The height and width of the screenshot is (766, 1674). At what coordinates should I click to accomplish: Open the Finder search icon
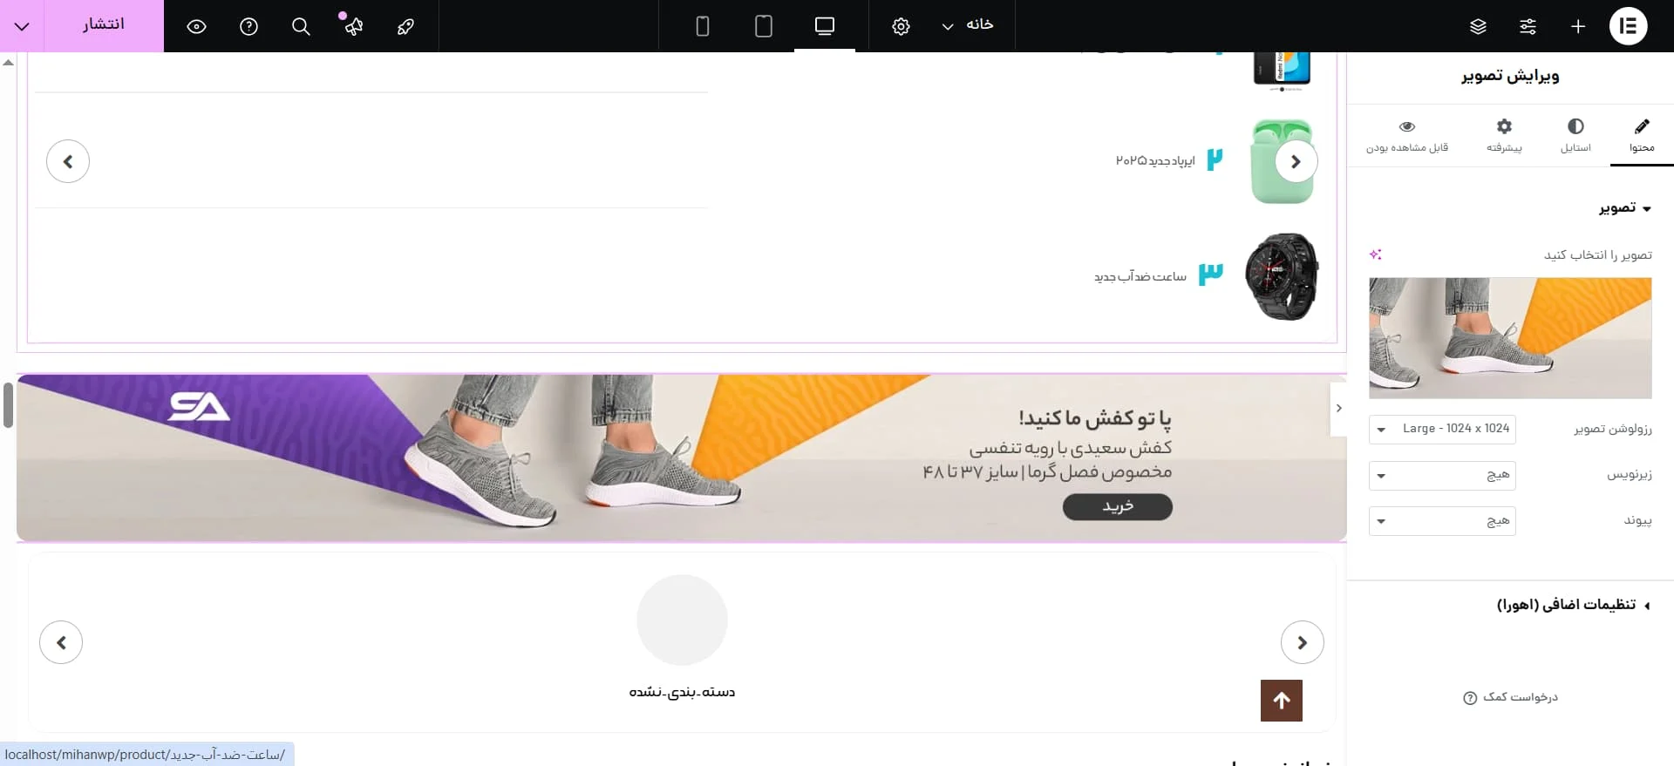click(301, 26)
